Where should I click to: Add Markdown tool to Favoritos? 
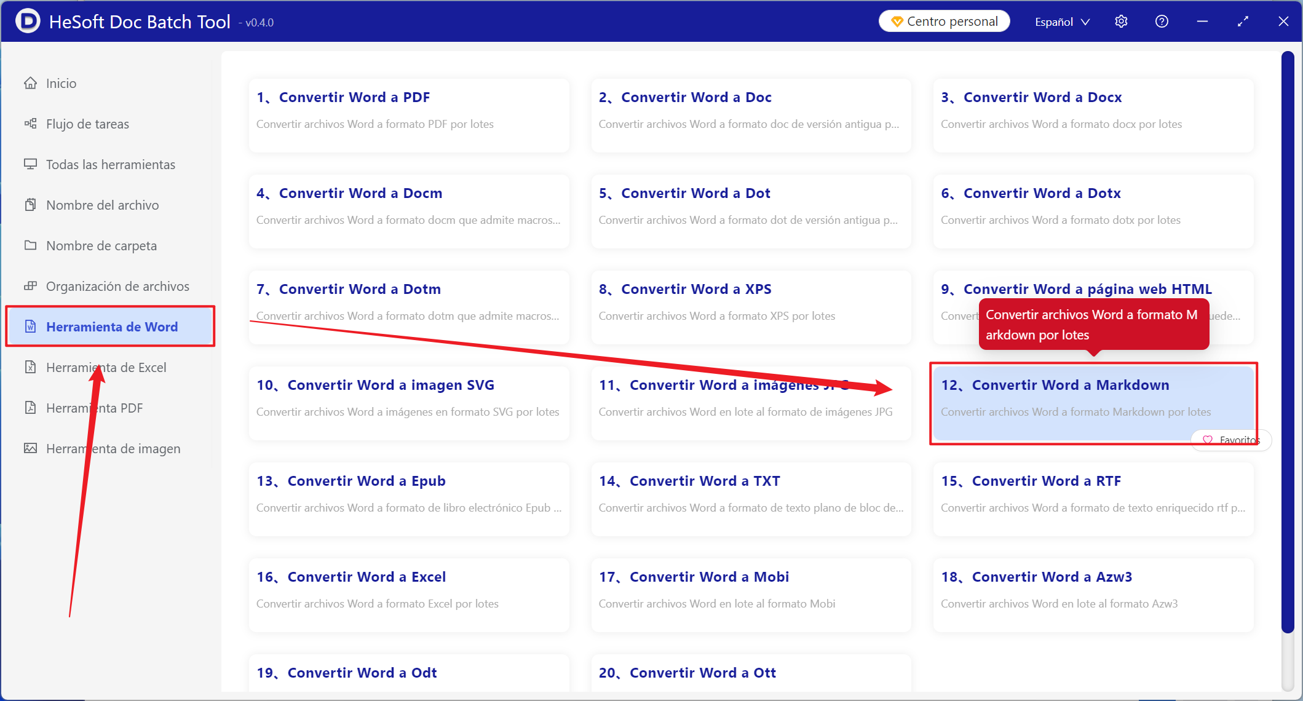(1231, 440)
